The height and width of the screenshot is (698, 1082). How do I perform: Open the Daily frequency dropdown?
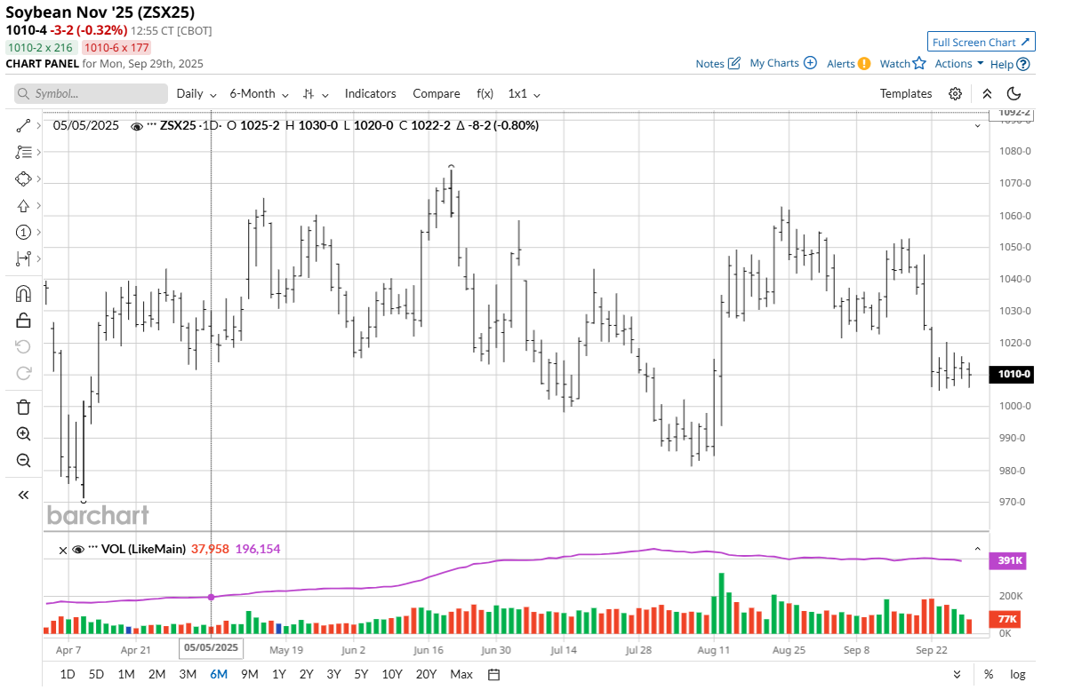pos(196,93)
